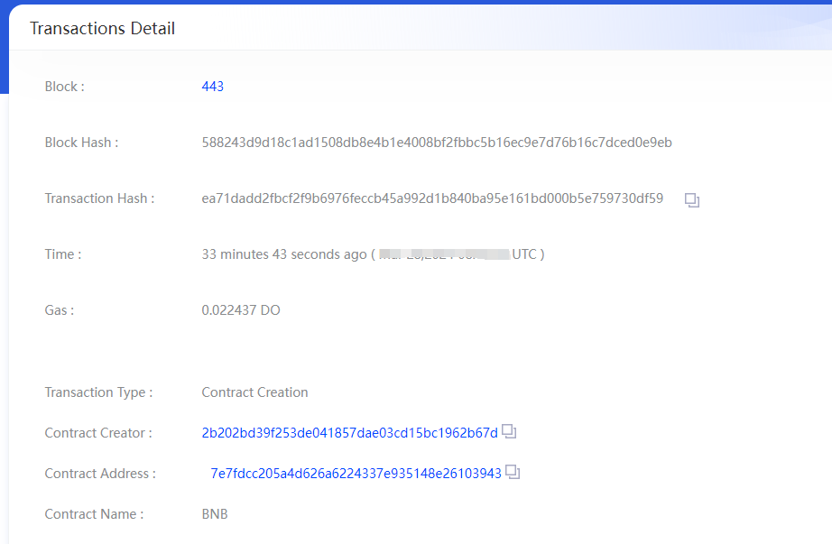Click the 'Contract Creator :' label
The width and height of the screenshot is (832, 544).
tap(98, 433)
